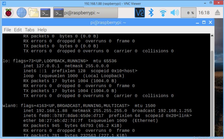Open the terminal File menu

point(7,30)
